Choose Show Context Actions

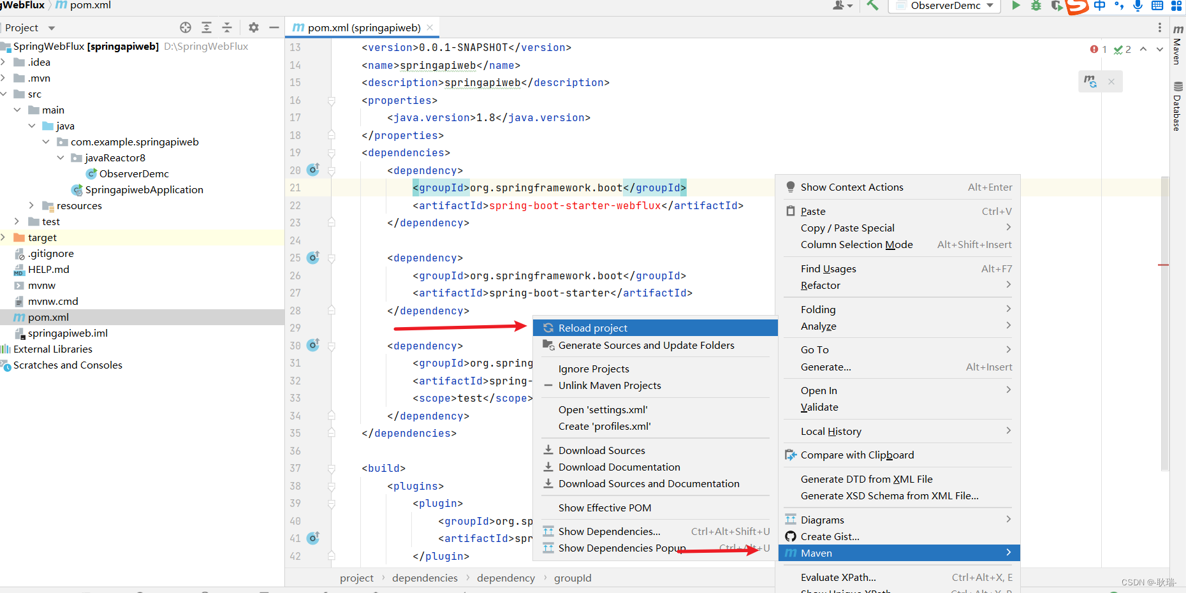[x=899, y=187]
